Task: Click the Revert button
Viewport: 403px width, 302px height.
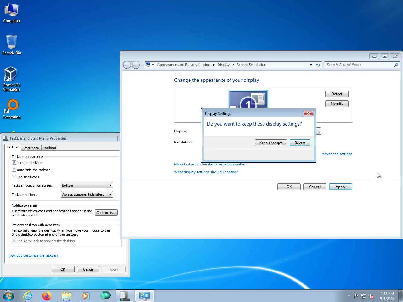Action: point(300,143)
